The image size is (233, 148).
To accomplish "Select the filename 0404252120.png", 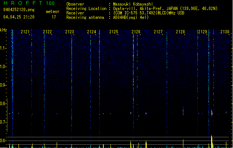I will tap(19, 10).
